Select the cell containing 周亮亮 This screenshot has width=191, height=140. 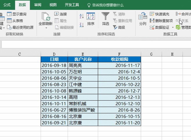coord(83,66)
